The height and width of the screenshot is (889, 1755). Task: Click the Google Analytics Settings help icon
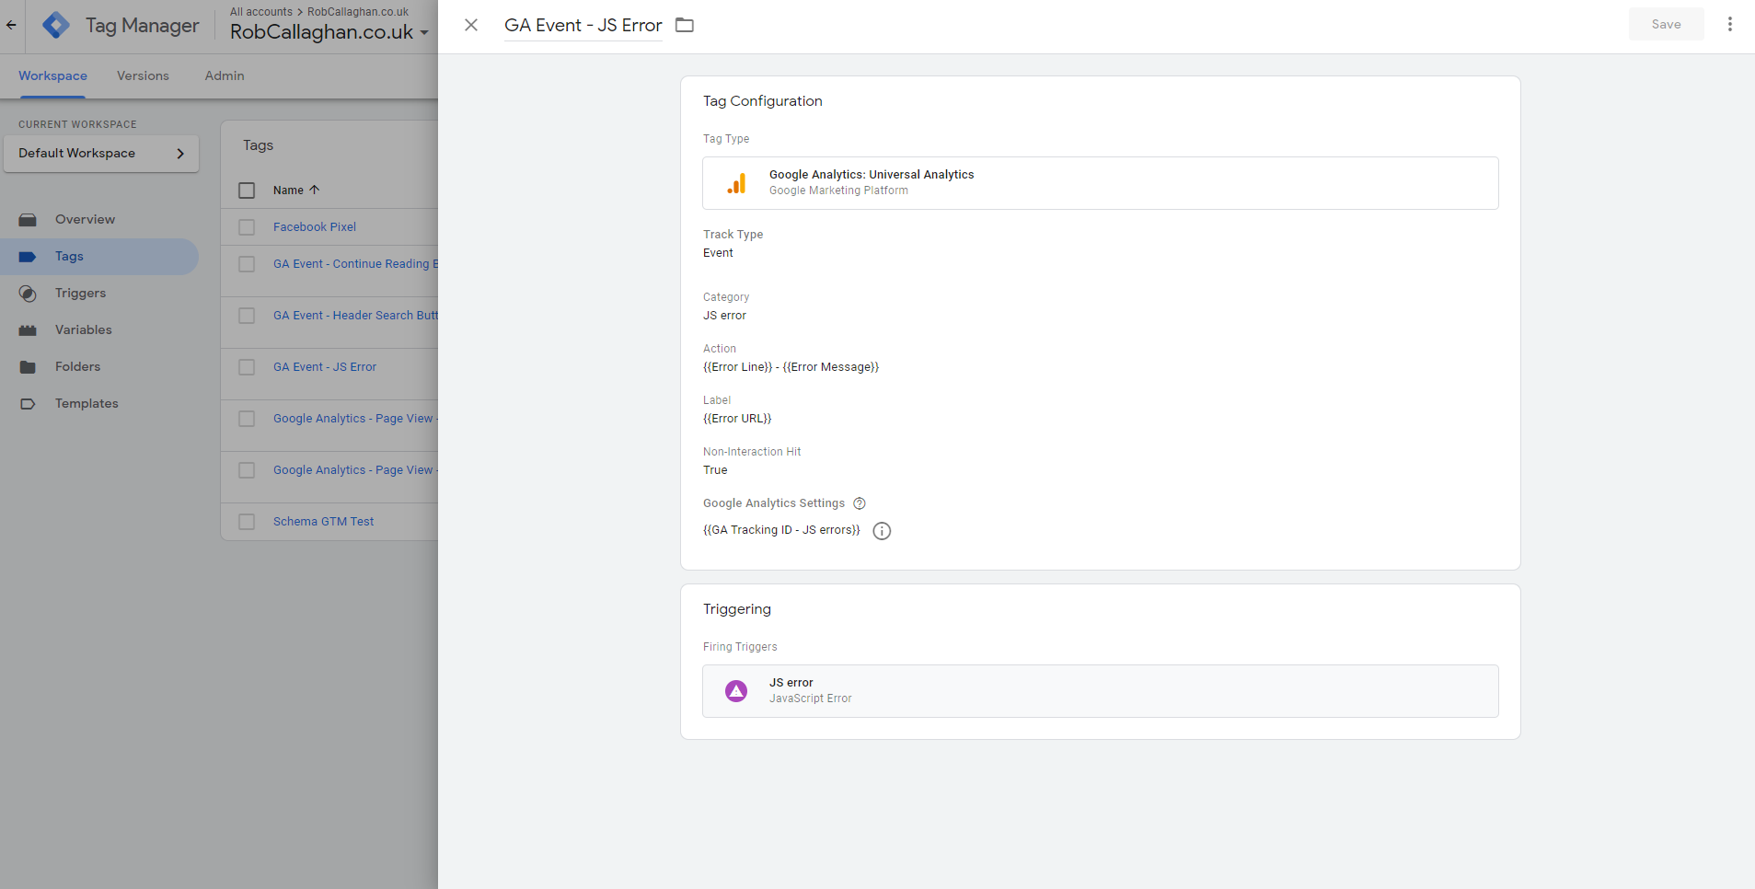point(859,503)
